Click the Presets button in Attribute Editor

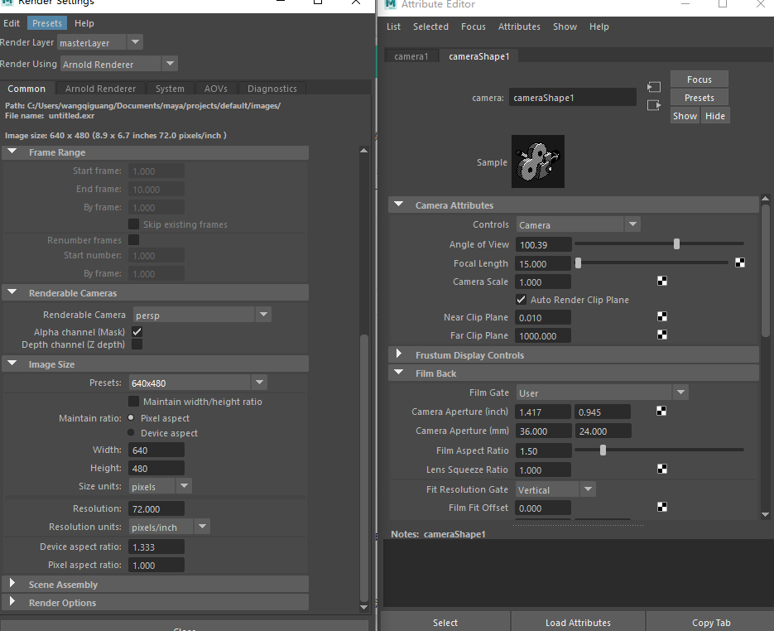click(x=699, y=97)
